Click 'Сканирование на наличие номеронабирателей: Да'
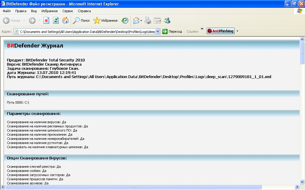Screen dimensions: 305x190 click(x=46, y=139)
